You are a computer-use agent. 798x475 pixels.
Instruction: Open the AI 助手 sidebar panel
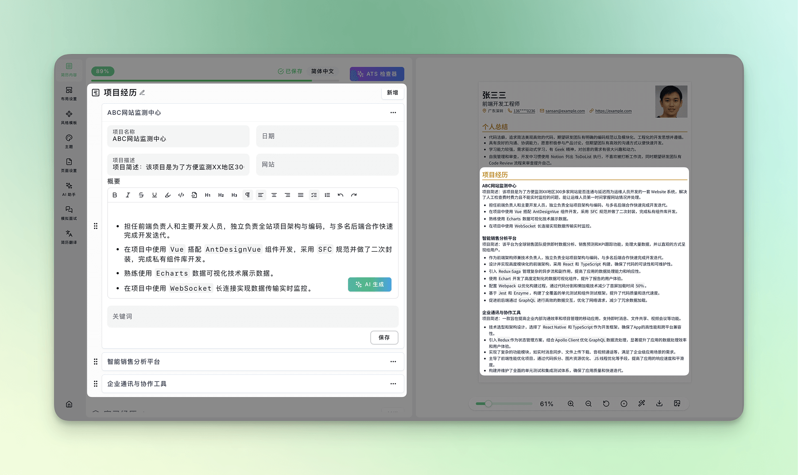pyautogui.click(x=69, y=189)
